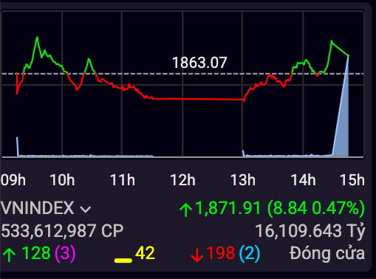Click the 15h time axis label
The width and height of the screenshot is (376, 279).
tap(352, 180)
